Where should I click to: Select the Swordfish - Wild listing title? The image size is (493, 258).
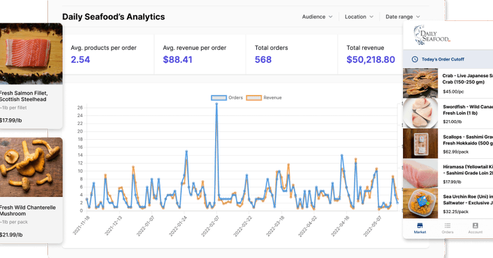(x=468, y=110)
